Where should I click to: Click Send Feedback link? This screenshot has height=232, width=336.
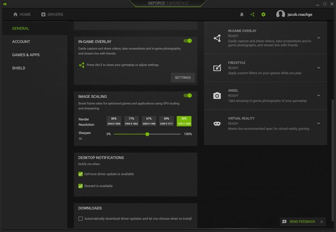click(x=302, y=222)
